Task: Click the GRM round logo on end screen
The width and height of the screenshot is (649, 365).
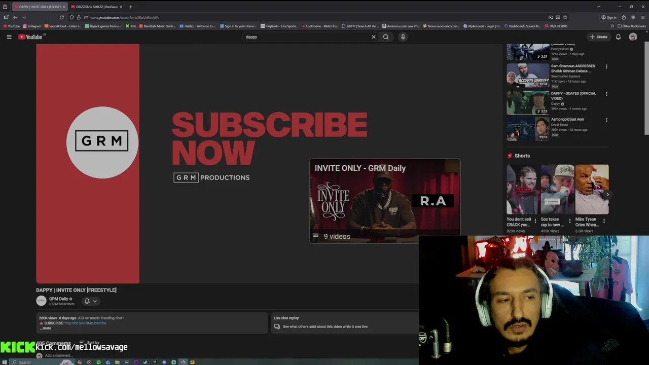Action: click(x=102, y=142)
